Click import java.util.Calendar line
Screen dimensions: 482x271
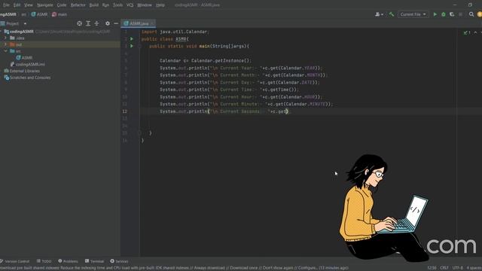pos(175,32)
